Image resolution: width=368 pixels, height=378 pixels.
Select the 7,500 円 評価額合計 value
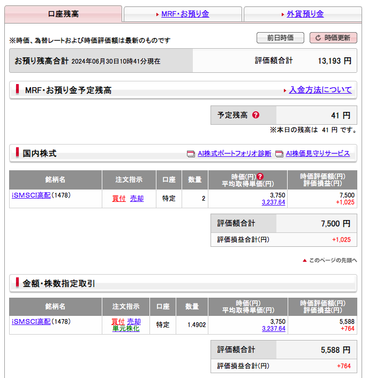coord(335,223)
